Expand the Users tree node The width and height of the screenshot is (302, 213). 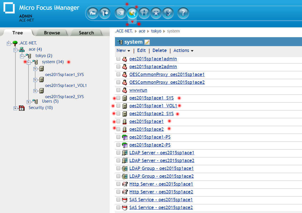pos(28,102)
